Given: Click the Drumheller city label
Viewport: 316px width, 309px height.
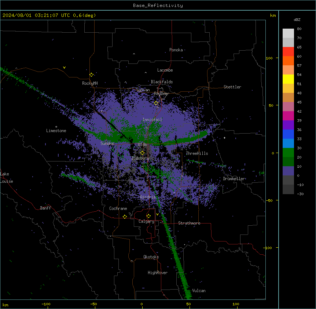Looking at the screenshot, I should click(234, 179).
